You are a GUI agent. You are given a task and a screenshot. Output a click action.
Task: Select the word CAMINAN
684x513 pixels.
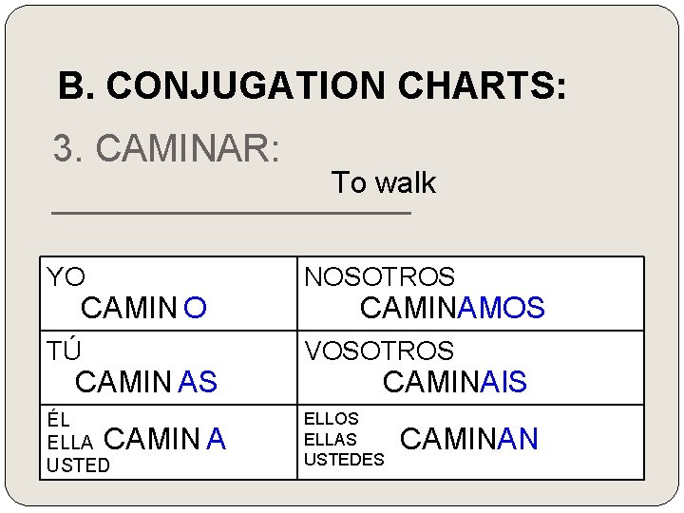[469, 438]
